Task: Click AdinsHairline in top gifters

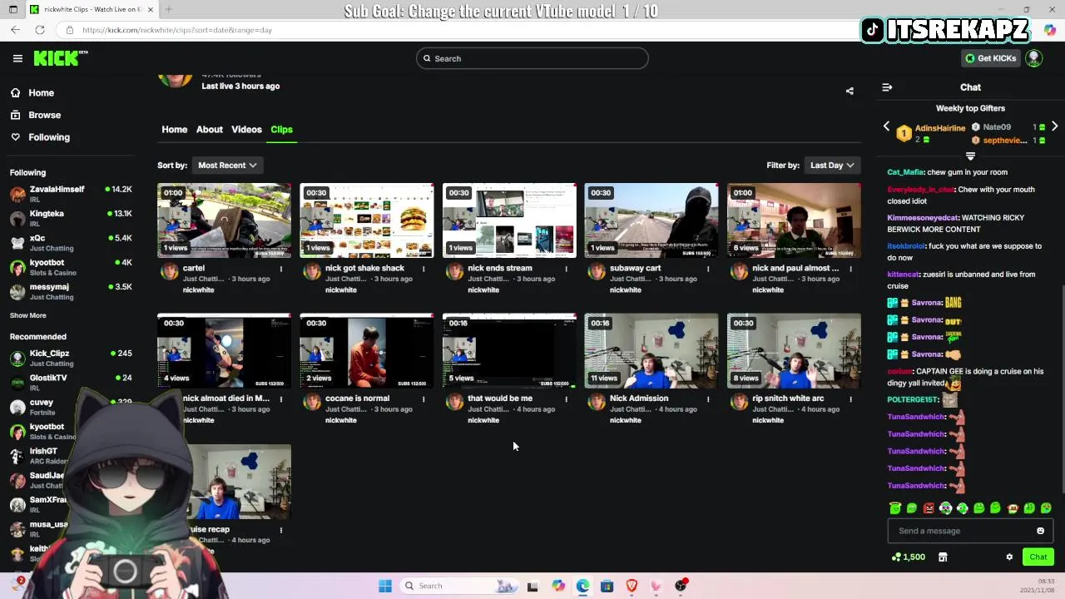Action: 940,128
